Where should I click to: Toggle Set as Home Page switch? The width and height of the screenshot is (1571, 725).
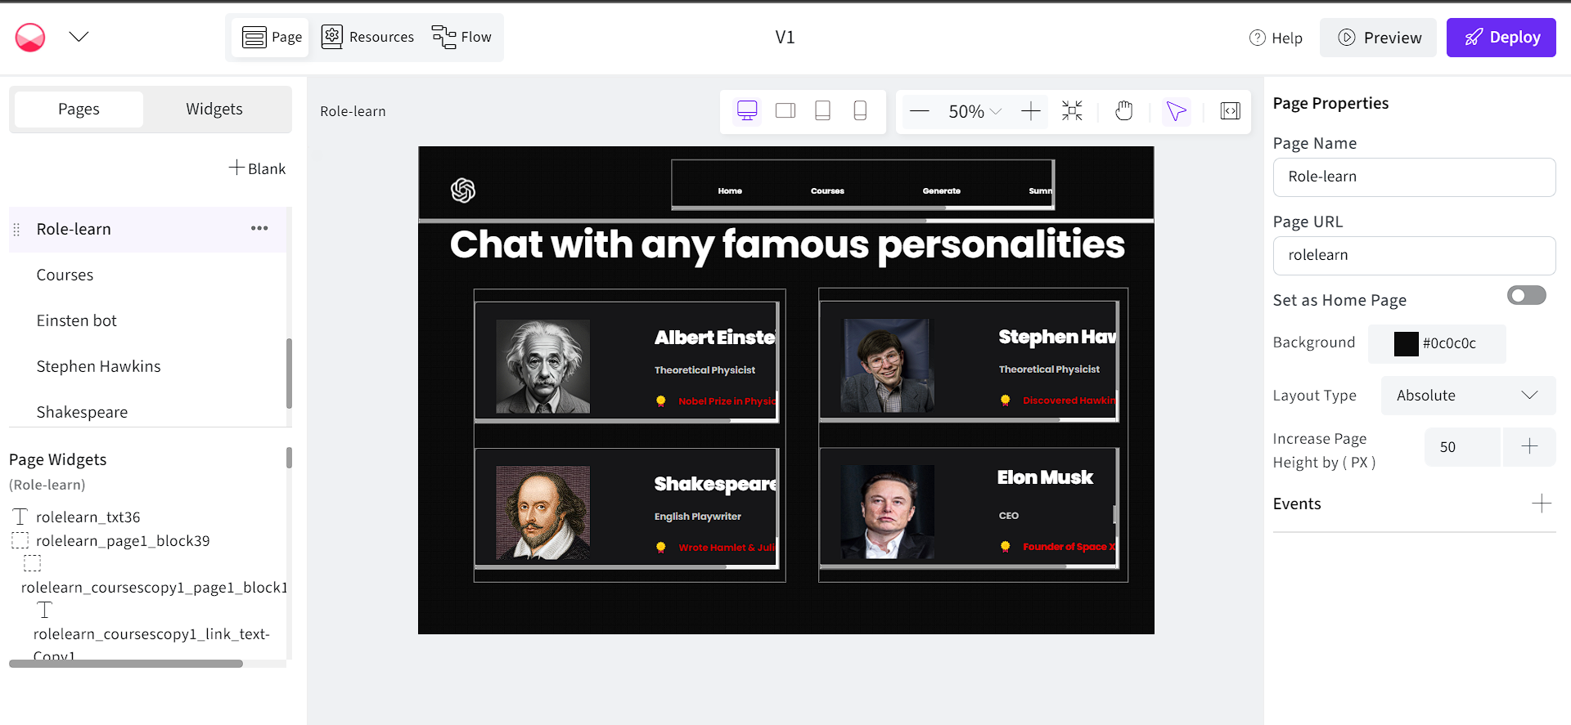1527,295
